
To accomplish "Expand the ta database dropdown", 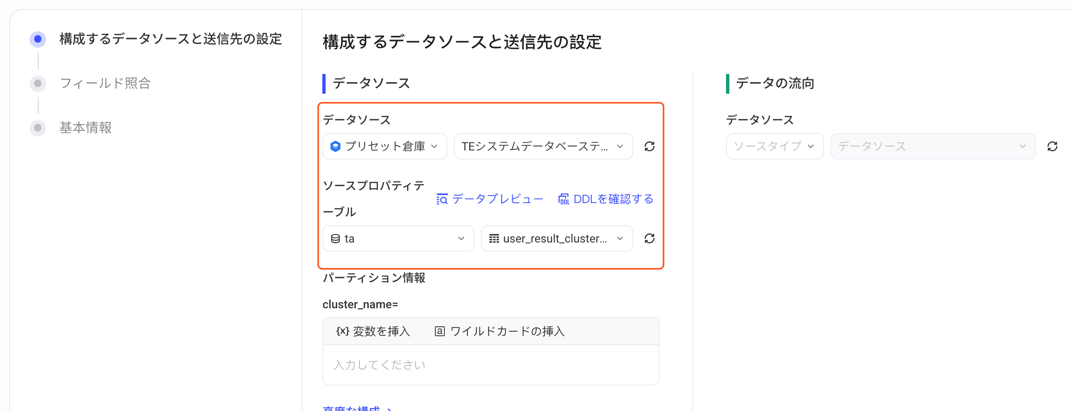I will tap(398, 239).
